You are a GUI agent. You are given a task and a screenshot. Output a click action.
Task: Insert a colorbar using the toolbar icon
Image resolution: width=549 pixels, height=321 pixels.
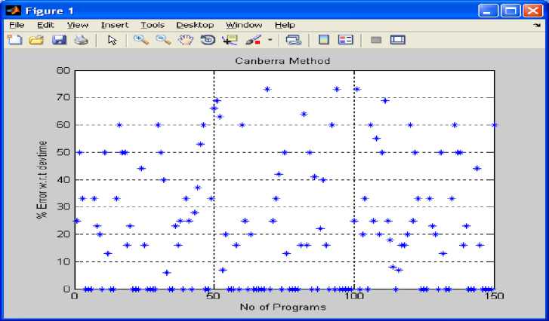pyautogui.click(x=324, y=40)
